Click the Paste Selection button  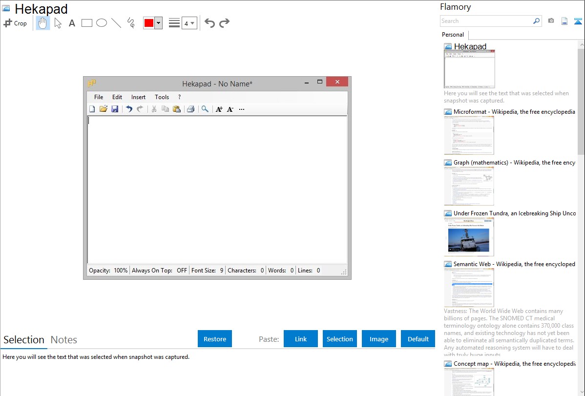(340, 339)
